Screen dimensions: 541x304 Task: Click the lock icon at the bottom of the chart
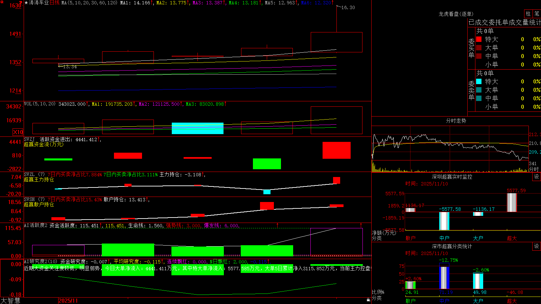click(368, 300)
